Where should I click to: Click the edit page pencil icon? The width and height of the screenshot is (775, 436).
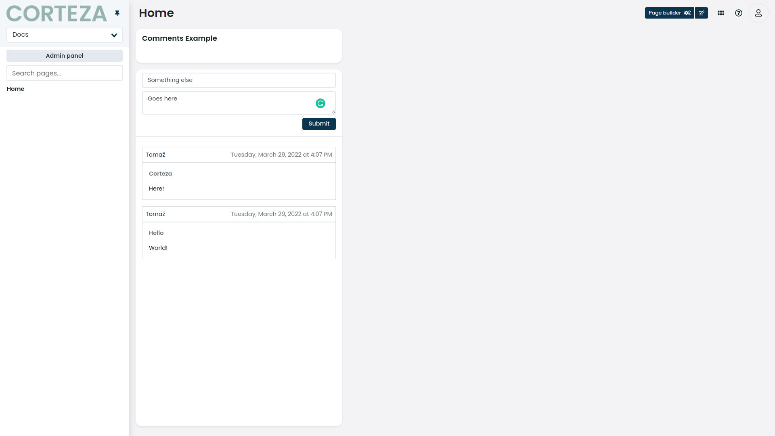pos(702,13)
